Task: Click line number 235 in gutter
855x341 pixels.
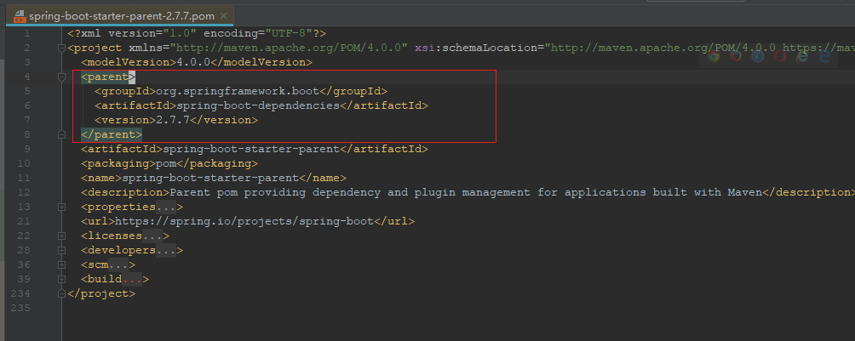Action: coord(20,309)
